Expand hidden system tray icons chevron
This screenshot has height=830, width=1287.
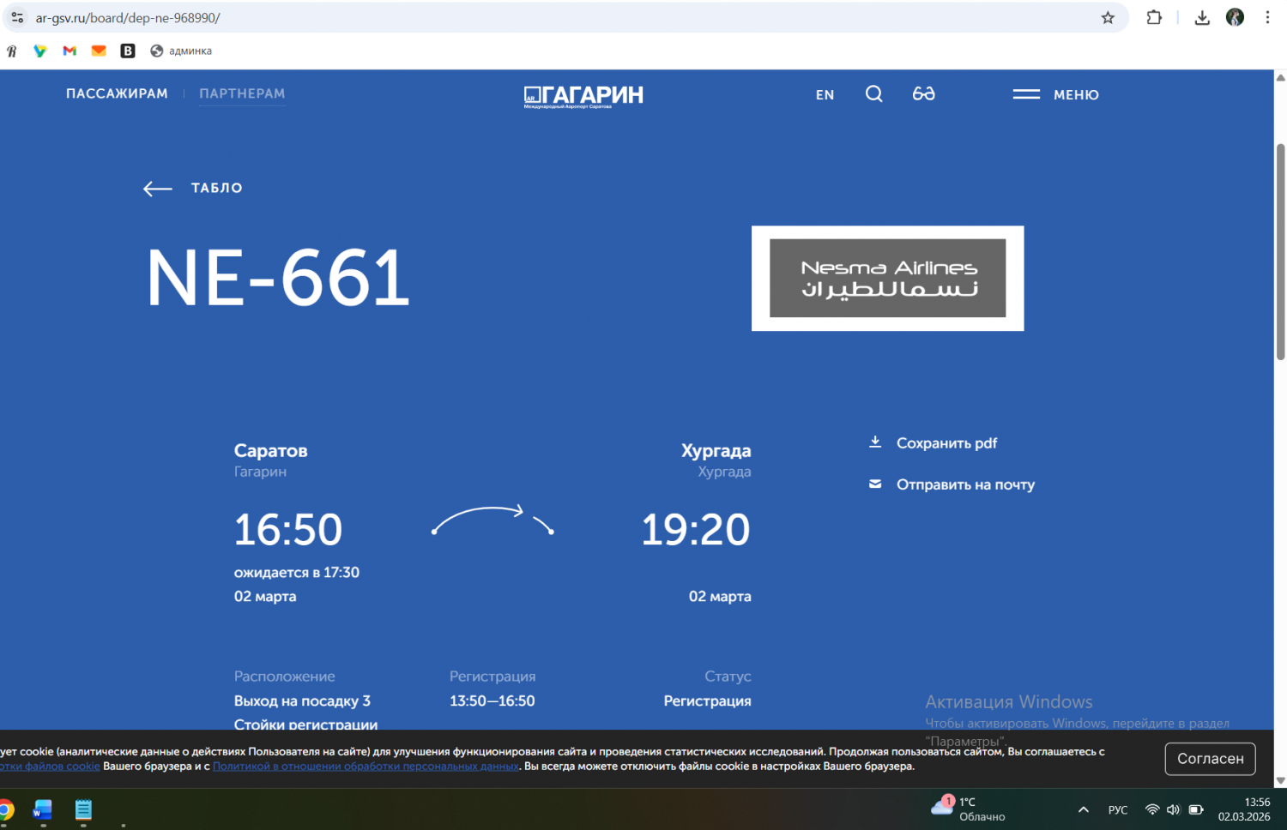tap(1083, 809)
